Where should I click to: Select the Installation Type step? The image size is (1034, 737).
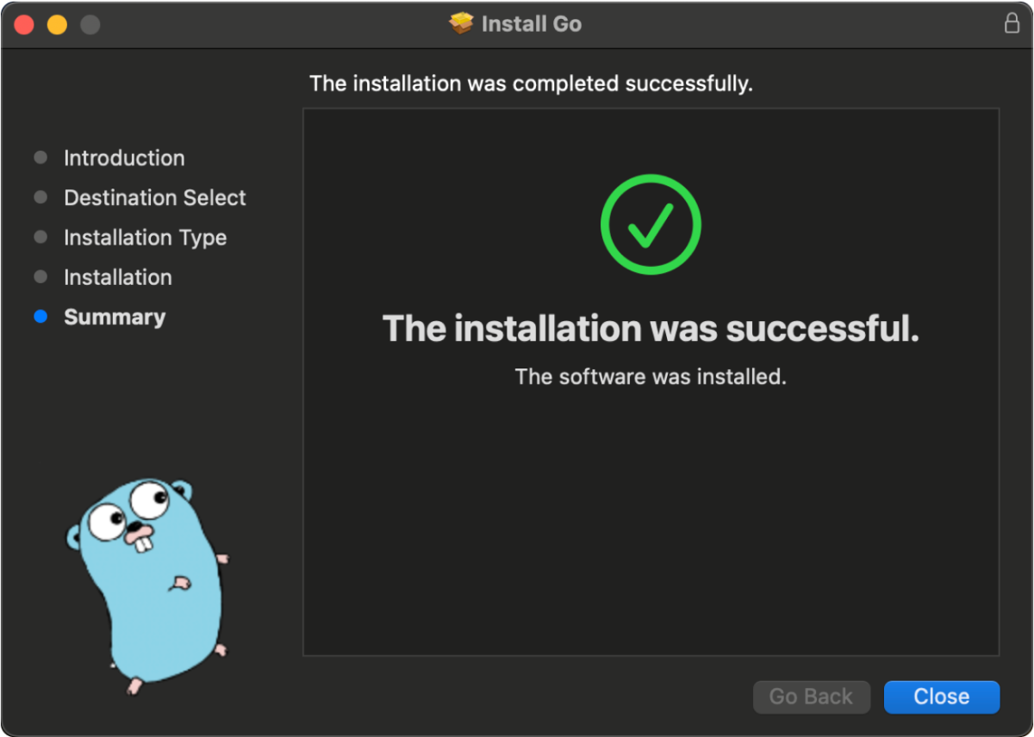coord(145,237)
